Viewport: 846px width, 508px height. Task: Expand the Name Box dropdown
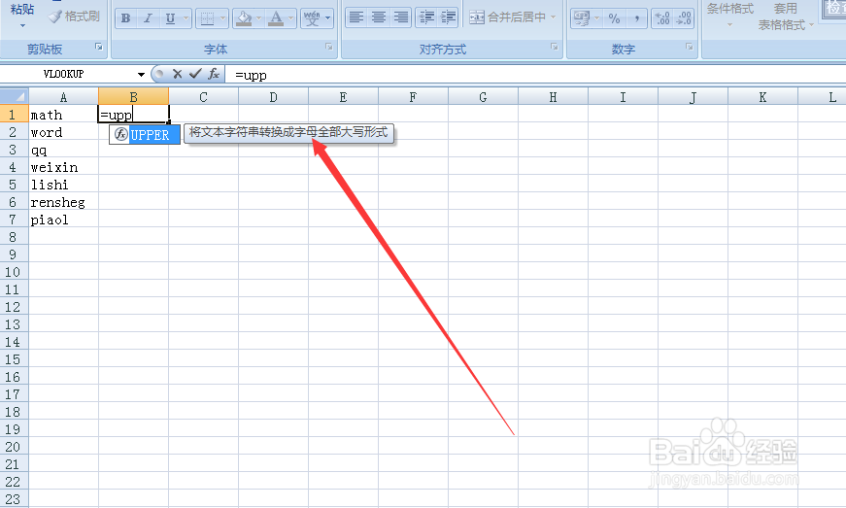pyautogui.click(x=141, y=75)
